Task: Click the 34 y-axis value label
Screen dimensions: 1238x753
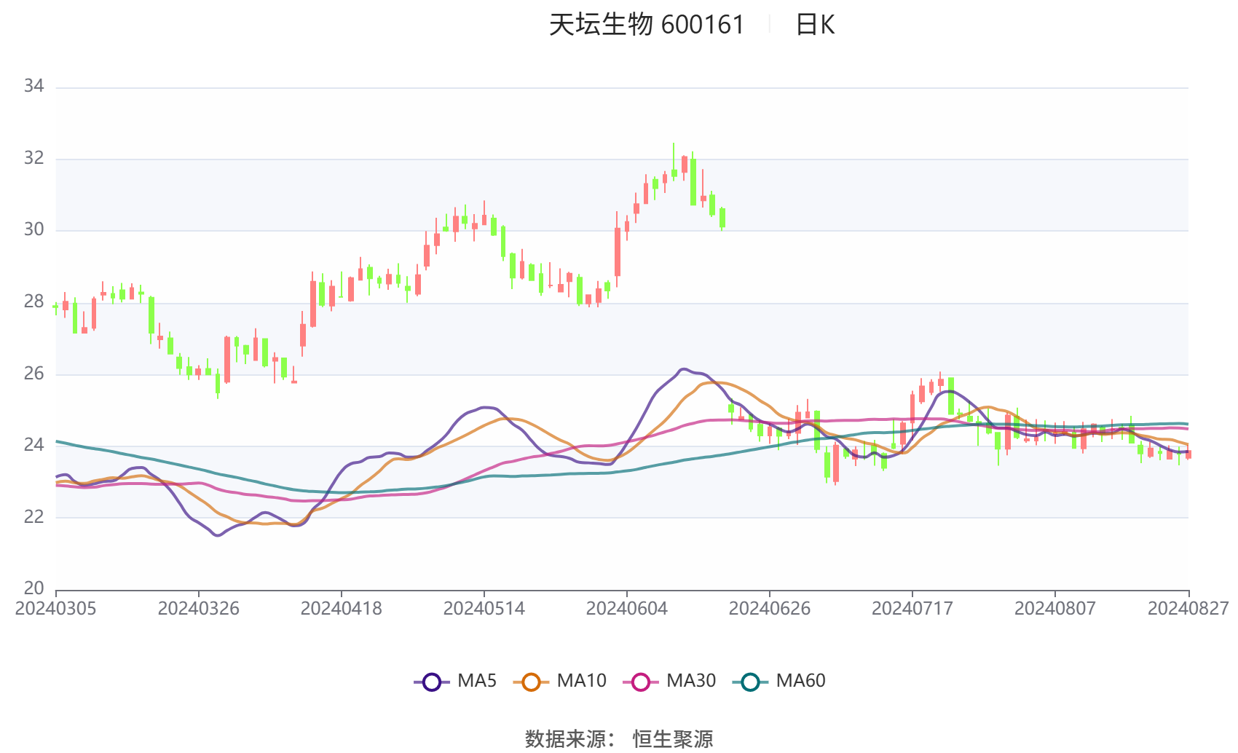Action: coord(33,87)
